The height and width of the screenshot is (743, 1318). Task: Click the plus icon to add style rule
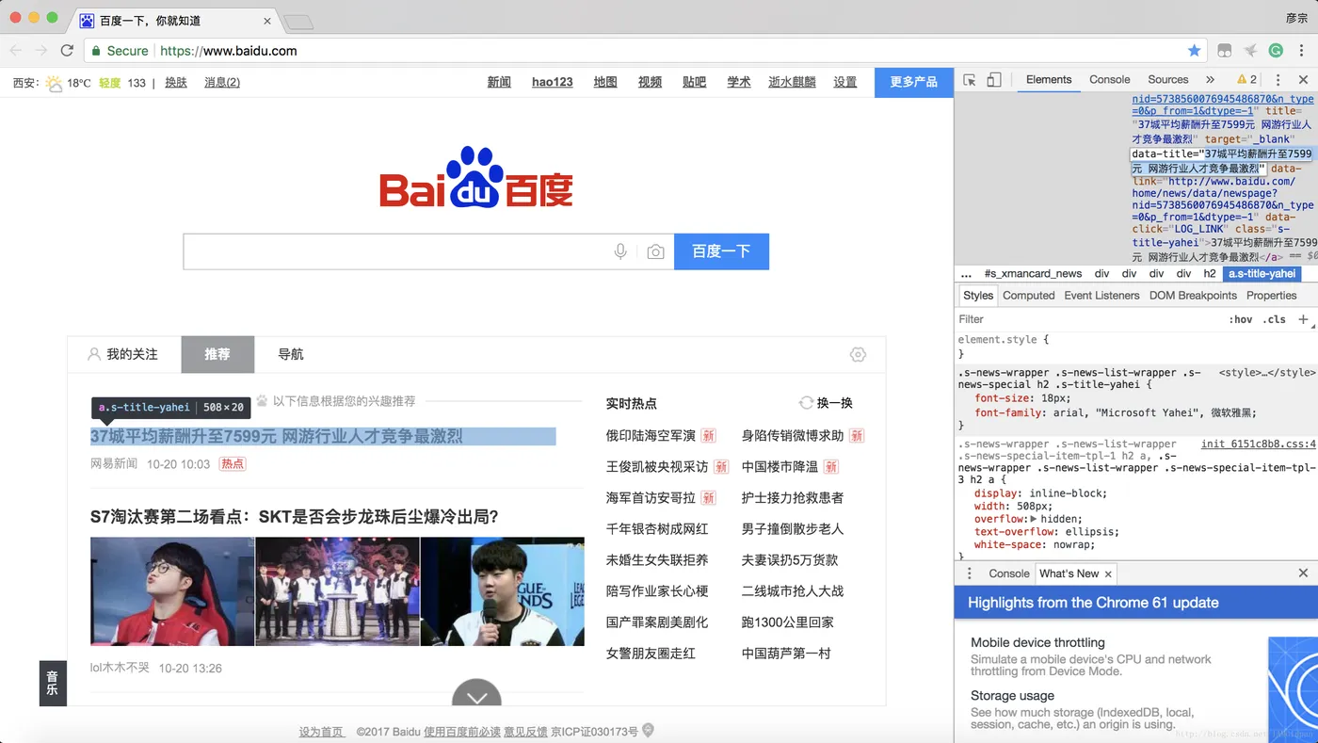pyautogui.click(x=1303, y=319)
